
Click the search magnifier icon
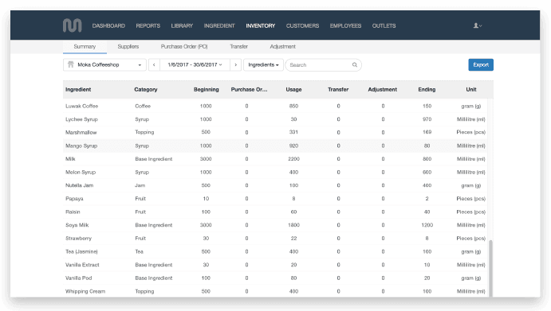[355, 65]
